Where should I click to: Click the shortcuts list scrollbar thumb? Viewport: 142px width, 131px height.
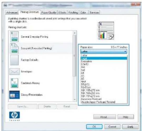pos(75,56)
